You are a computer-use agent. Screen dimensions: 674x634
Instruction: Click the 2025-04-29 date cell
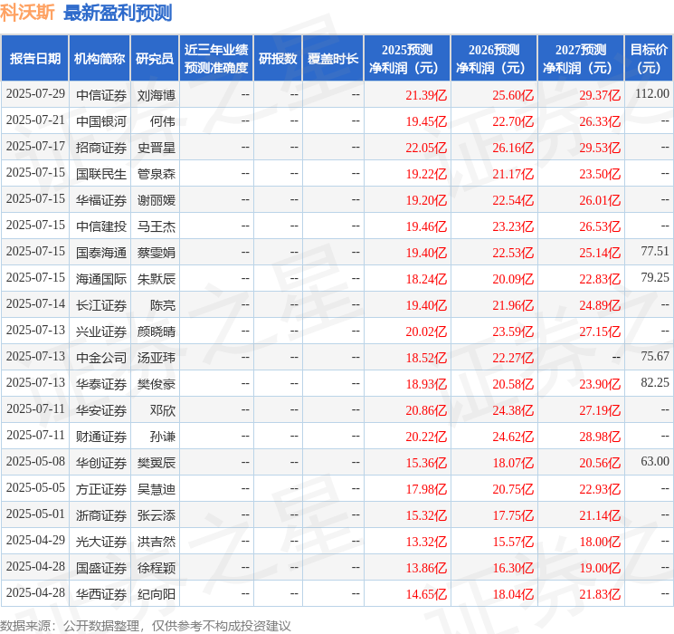(x=35, y=541)
